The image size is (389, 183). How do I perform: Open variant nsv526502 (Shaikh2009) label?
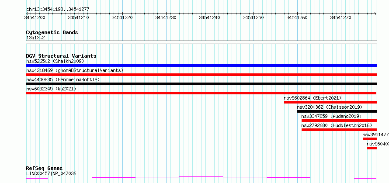click(x=55, y=61)
